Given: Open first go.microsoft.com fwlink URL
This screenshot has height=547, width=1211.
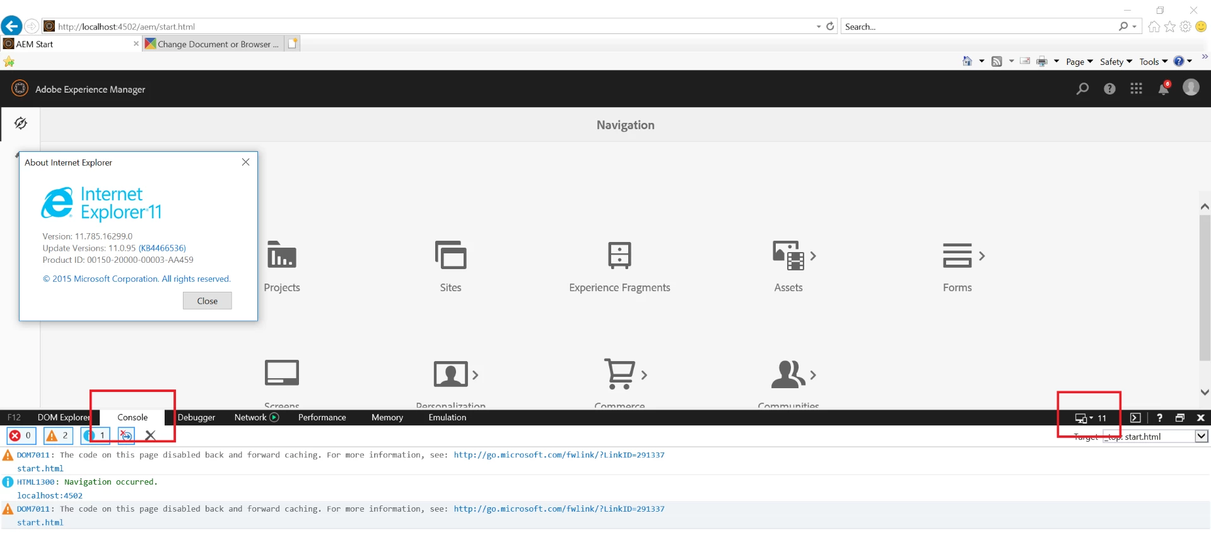Looking at the screenshot, I should point(559,454).
